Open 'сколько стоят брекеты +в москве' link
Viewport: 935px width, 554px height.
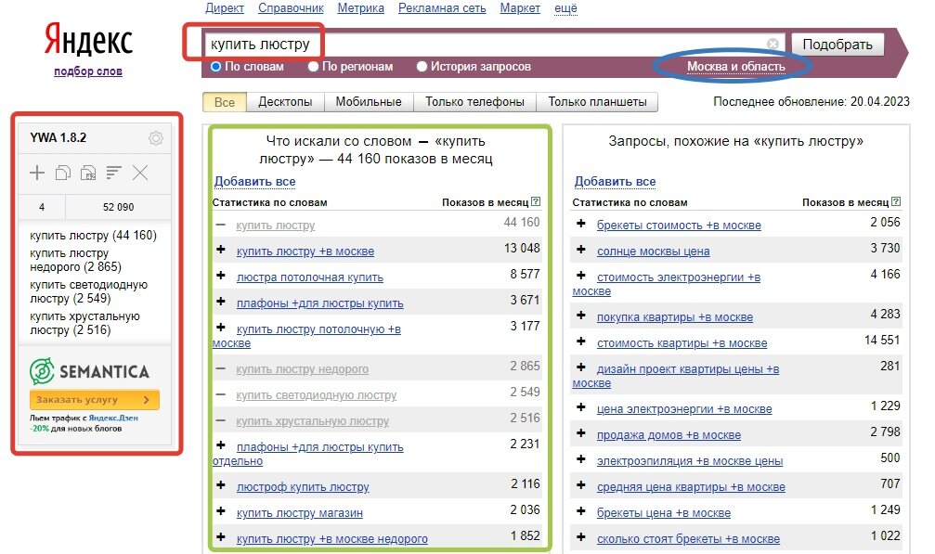click(688, 539)
